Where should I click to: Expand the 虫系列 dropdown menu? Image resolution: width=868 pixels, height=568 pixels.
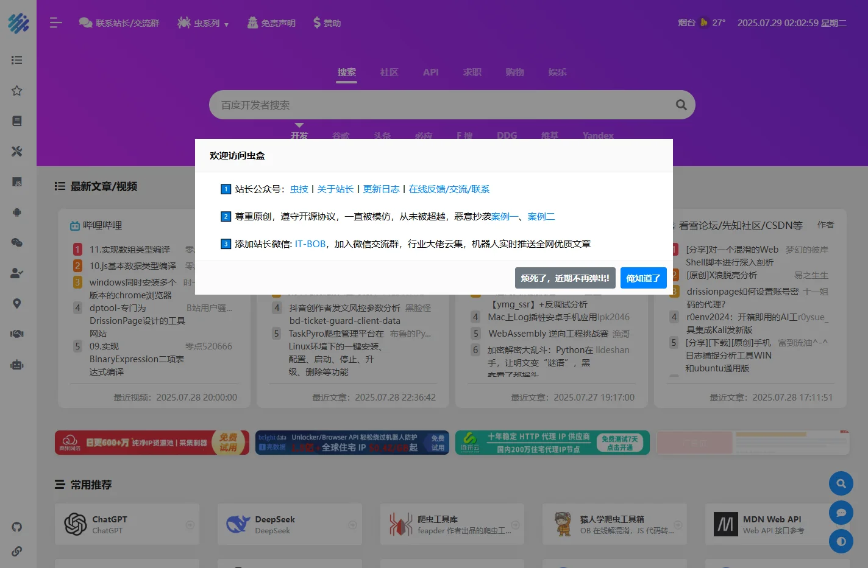pyautogui.click(x=203, y=23)
